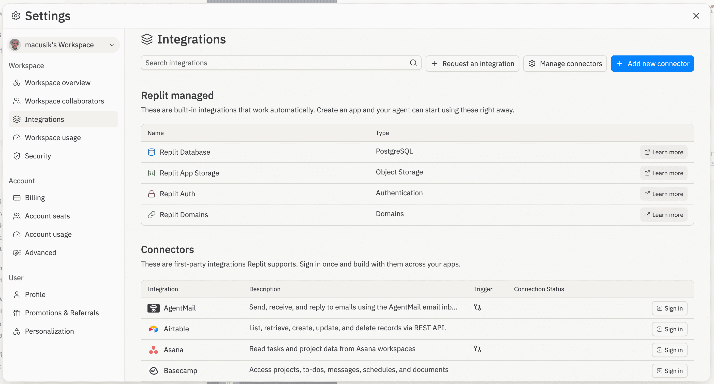Open Manage connectors
The width and height of the screenshot is (714, 384).
(565, 64)
